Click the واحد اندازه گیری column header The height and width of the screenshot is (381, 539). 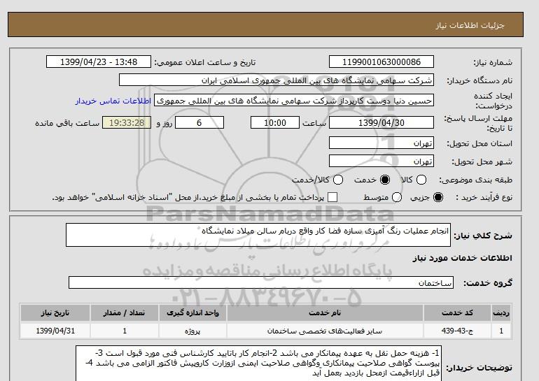192,312
